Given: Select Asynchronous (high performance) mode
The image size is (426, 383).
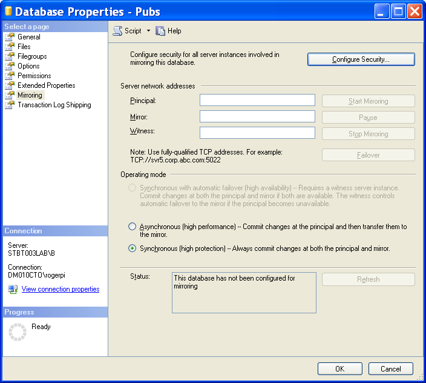Looking at the screenshot, I should click(x=133, y=227).
